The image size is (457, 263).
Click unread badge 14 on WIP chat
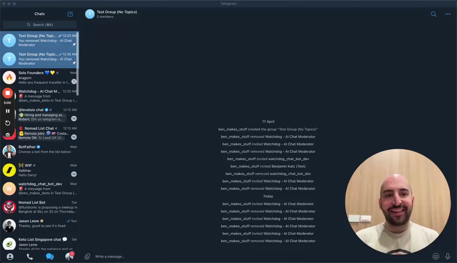pyautogui.click(x=74, y=174)
